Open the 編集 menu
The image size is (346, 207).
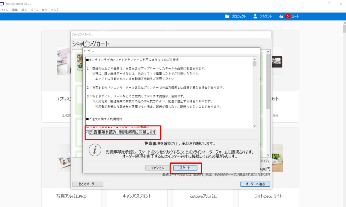[x=15, y=10]
